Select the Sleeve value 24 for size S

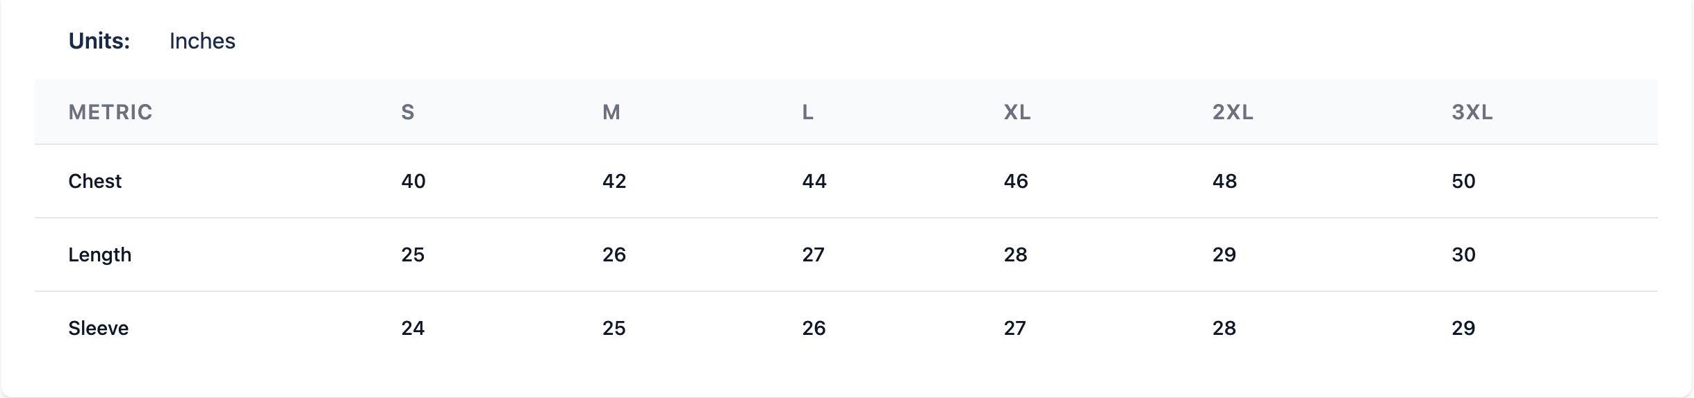[413, 329]
